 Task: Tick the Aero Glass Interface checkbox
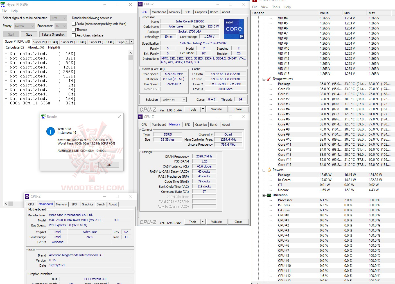click(x=74, y=35)
